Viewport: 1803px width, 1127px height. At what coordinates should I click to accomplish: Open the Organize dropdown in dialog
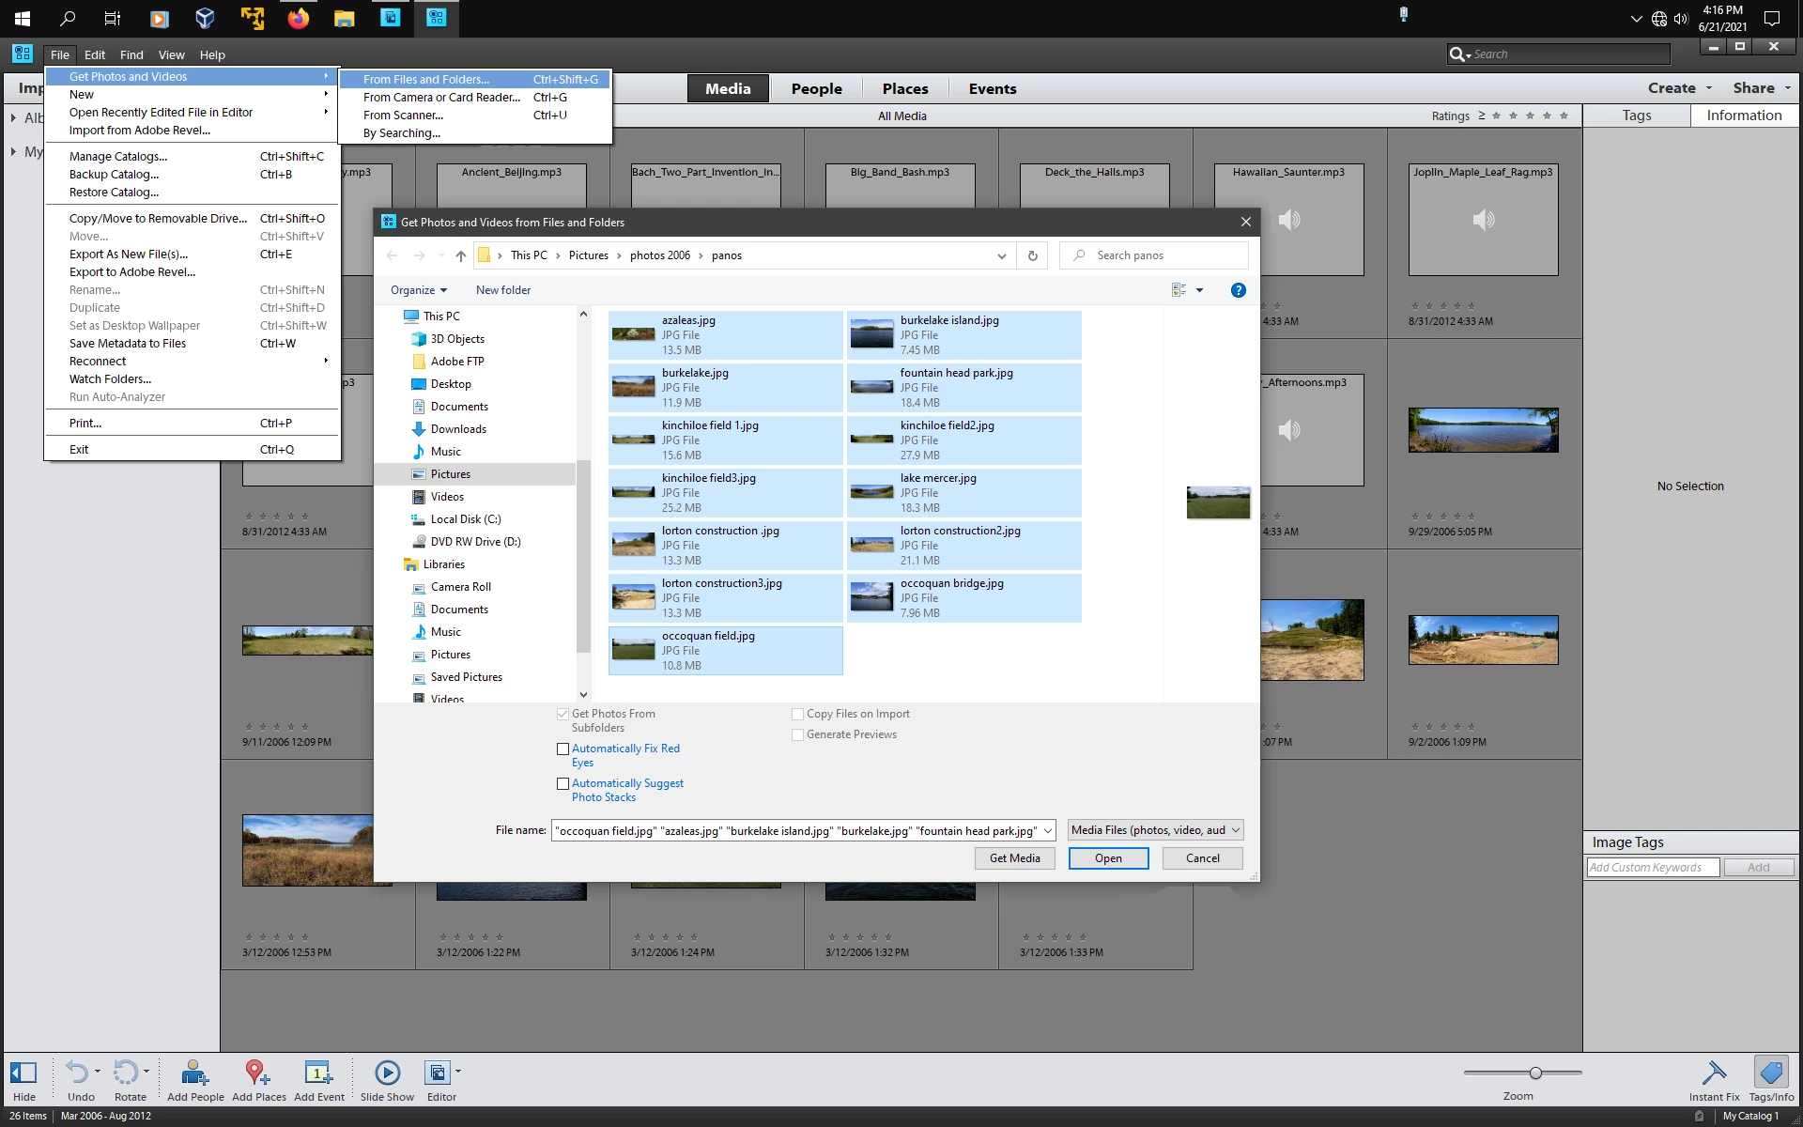click(419, 290)
